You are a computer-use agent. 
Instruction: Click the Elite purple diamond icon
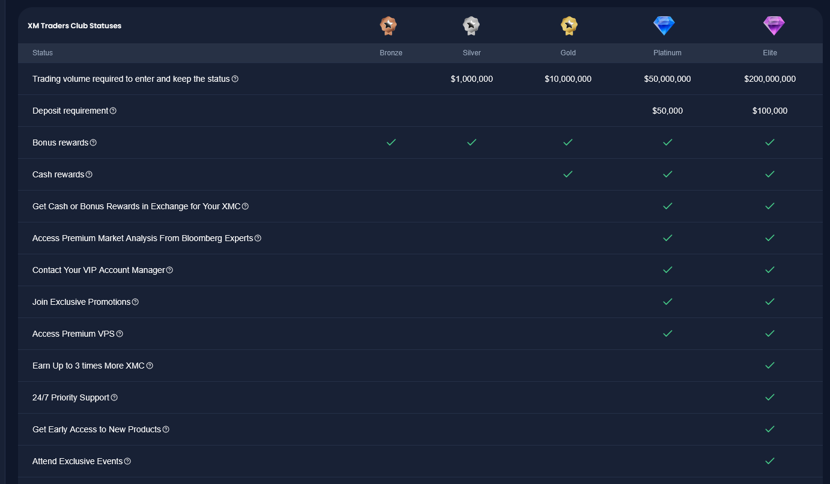pyautogui.click(x=774, y=25)
